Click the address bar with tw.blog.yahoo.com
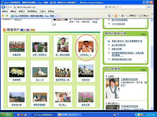This screenshot has width=157, height=117. [59, 7]
